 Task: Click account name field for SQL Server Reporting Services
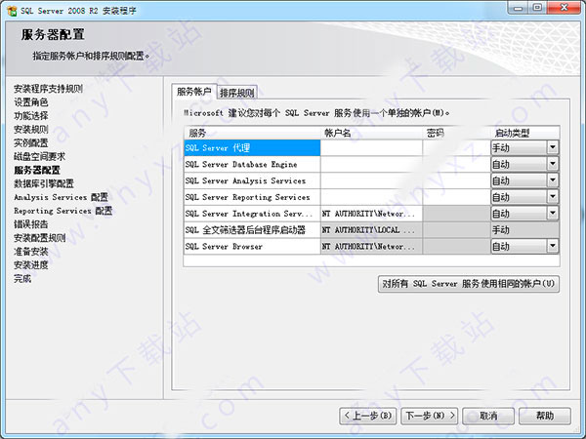coord(371,197)
